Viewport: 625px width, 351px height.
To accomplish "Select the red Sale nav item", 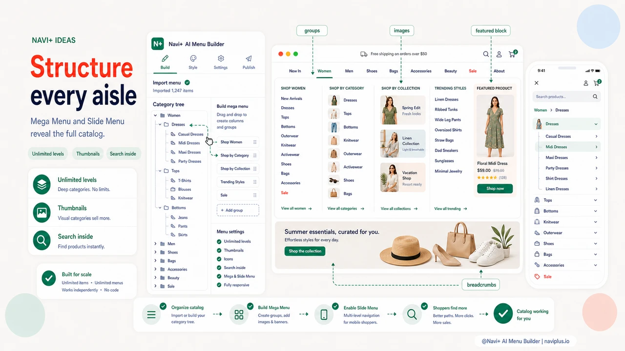I will (x=473, y=71).
